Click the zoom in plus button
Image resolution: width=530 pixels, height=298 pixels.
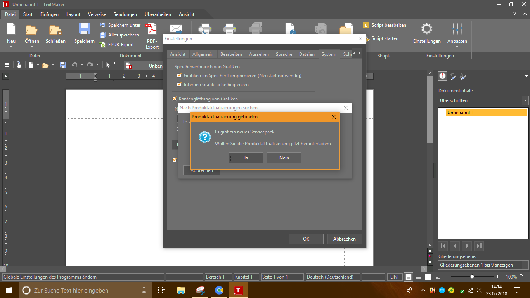point(497,277)
